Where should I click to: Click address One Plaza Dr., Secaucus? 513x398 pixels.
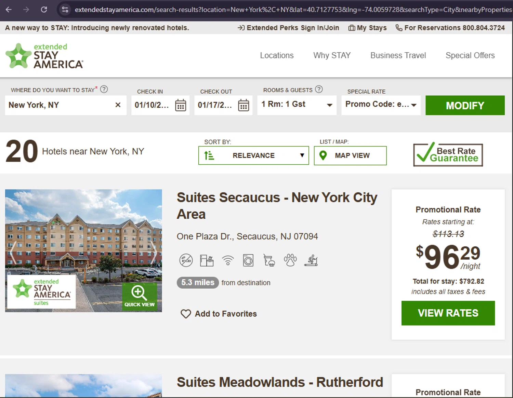click(247, 236)
